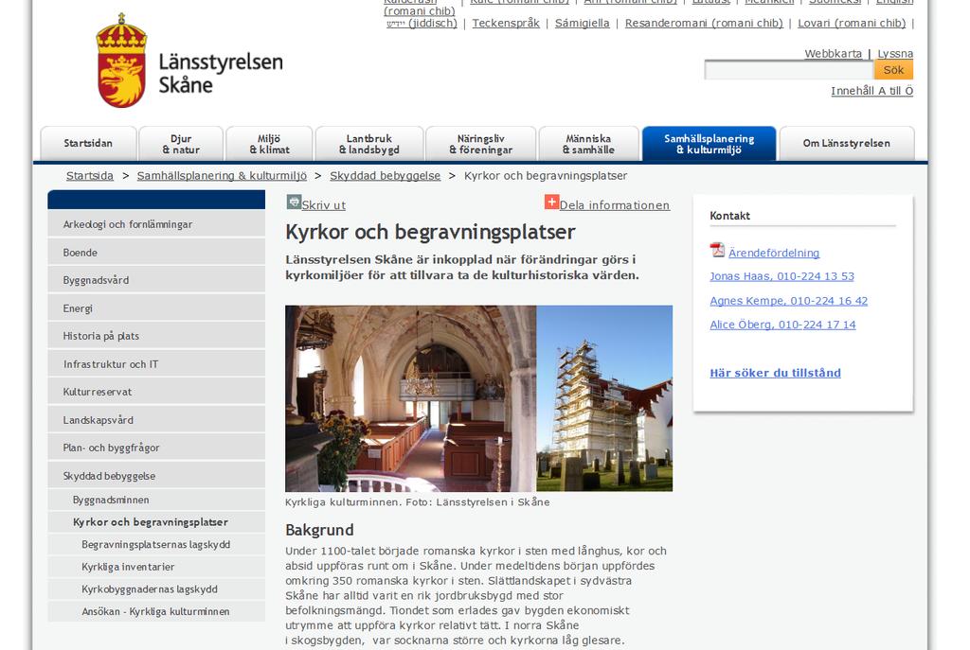Click the Dela informationen link text
Viewport: 970px width, 650px height.
tap(614, 205)
